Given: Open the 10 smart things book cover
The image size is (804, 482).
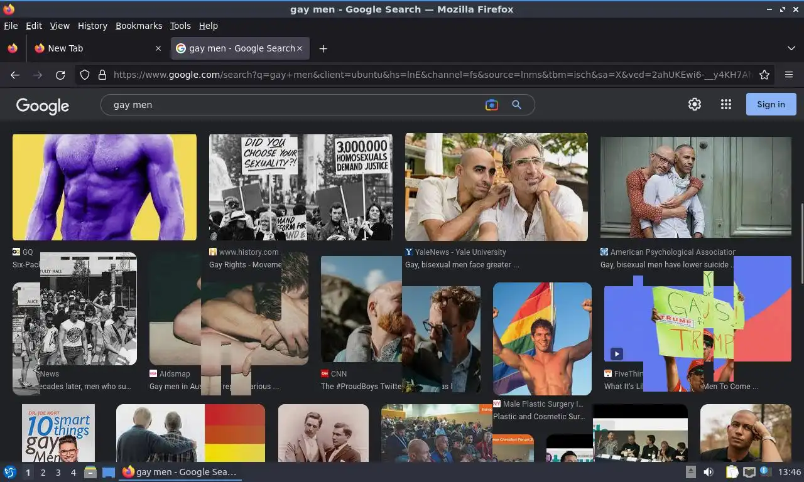Looking at the screenshot, I should coord(58,433).
